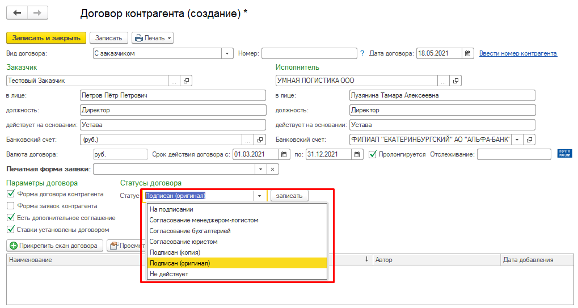578x308 pixels.
Task: Toggle the Форма договора контрагента checkbox
Action: coord(11,194)
